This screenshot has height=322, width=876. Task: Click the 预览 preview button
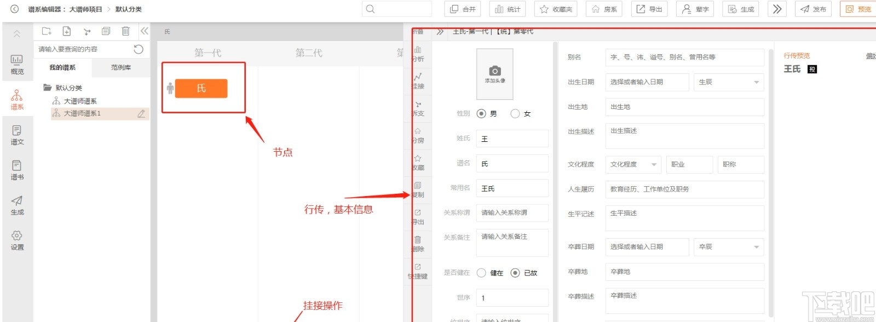(x=858, y=9)
